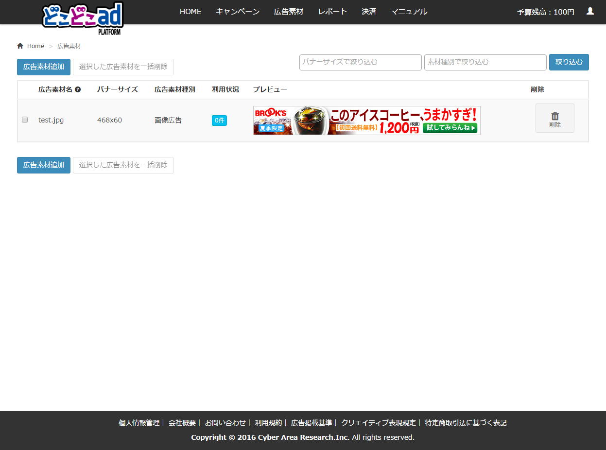Click the 0件 usage status badge

219,121
